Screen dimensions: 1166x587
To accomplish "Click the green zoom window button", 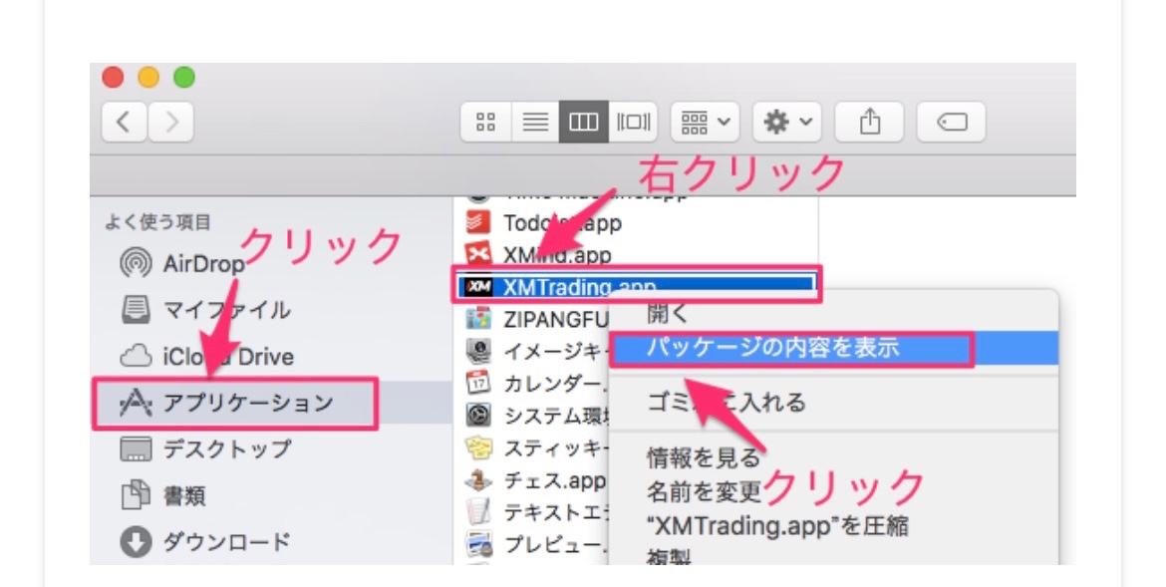I will tap(184, 77).
